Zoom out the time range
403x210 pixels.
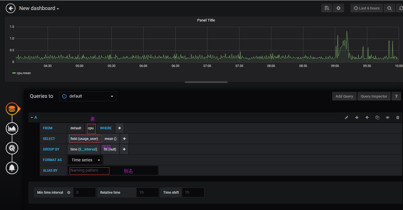389,8
